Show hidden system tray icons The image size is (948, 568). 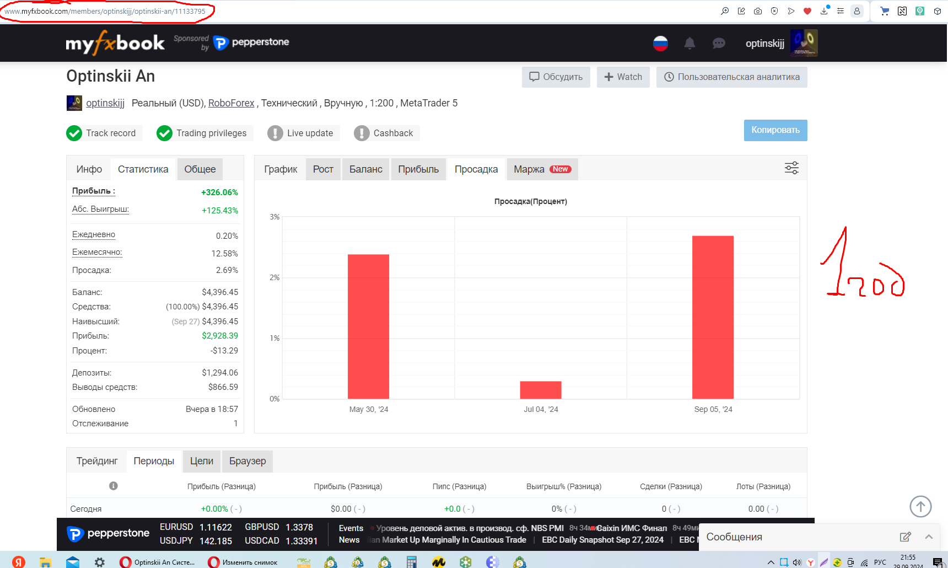tap(771, 562)
